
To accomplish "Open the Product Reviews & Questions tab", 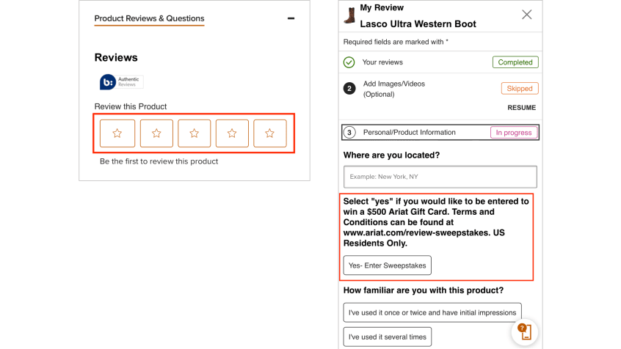I will pos(149,18).
